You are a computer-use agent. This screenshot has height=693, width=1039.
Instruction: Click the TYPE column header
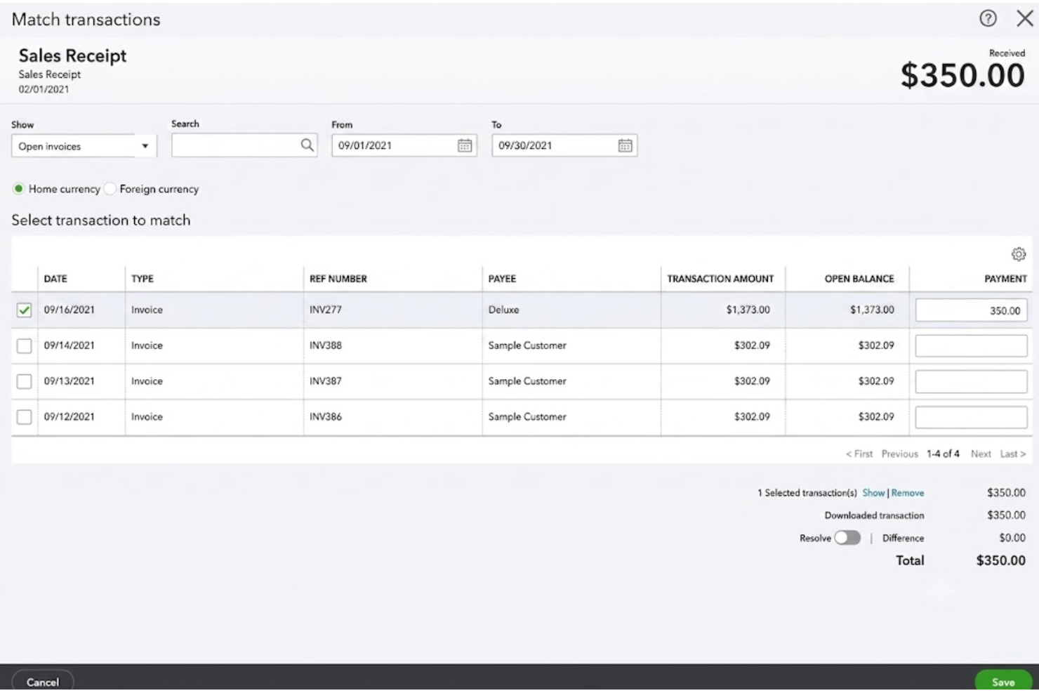143,279
